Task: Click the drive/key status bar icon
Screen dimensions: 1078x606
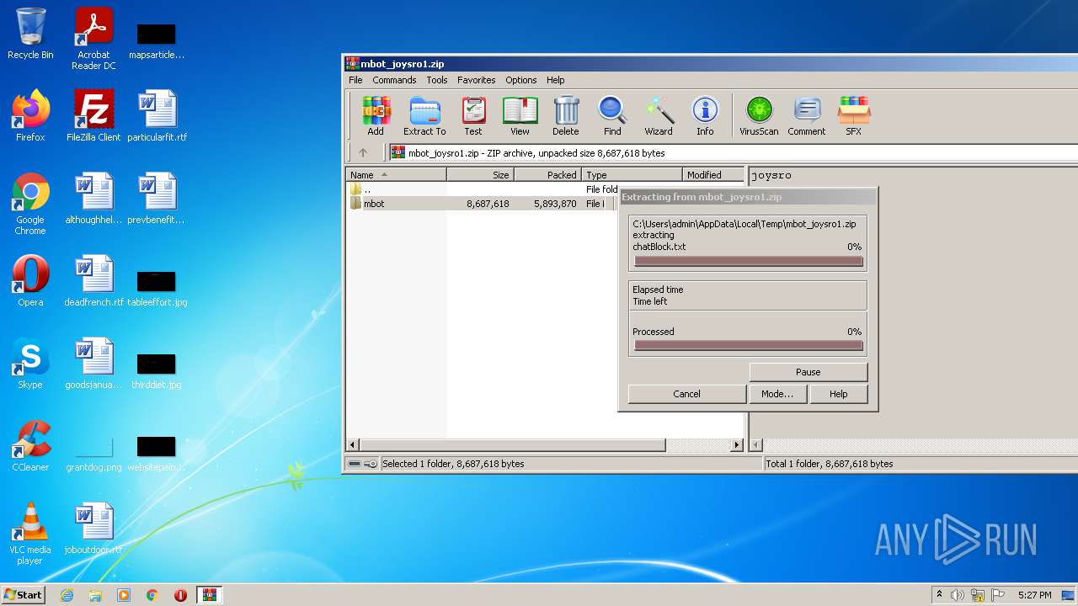Action: [x=362, y=464]
